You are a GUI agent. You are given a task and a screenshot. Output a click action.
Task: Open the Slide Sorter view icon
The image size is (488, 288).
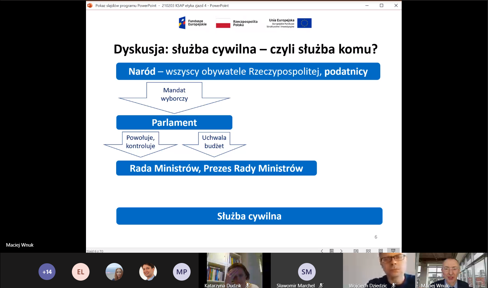point(368,251)
